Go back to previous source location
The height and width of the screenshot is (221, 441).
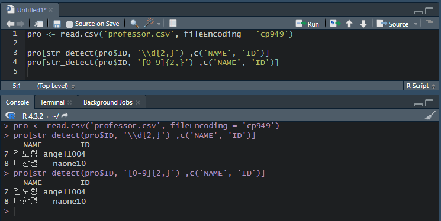pyautogui.click(x=10, y=24)
